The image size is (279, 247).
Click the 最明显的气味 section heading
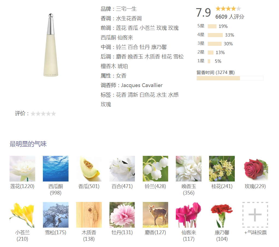[x=28, y=144]
